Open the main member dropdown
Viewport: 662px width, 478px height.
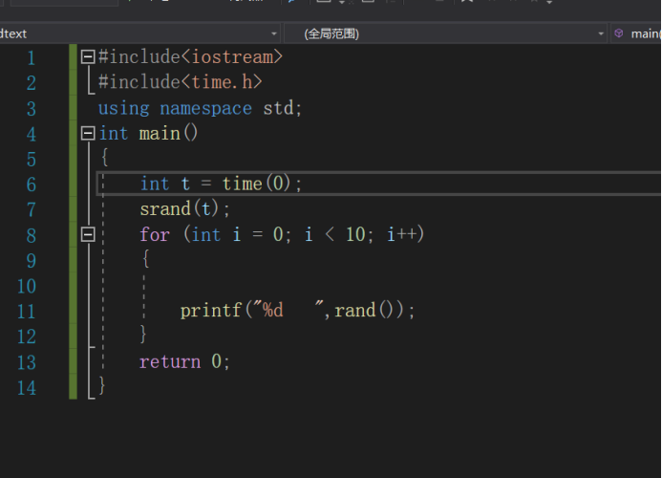pos(636,33)
